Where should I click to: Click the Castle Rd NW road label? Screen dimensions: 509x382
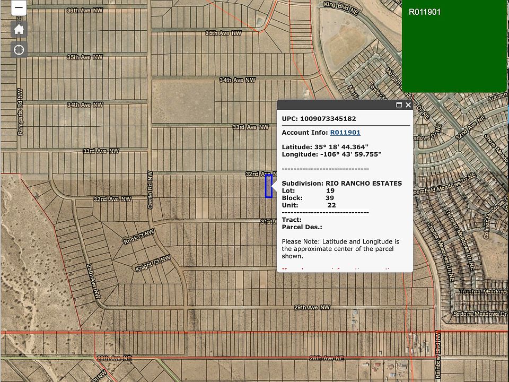click(x=150, y=189)
